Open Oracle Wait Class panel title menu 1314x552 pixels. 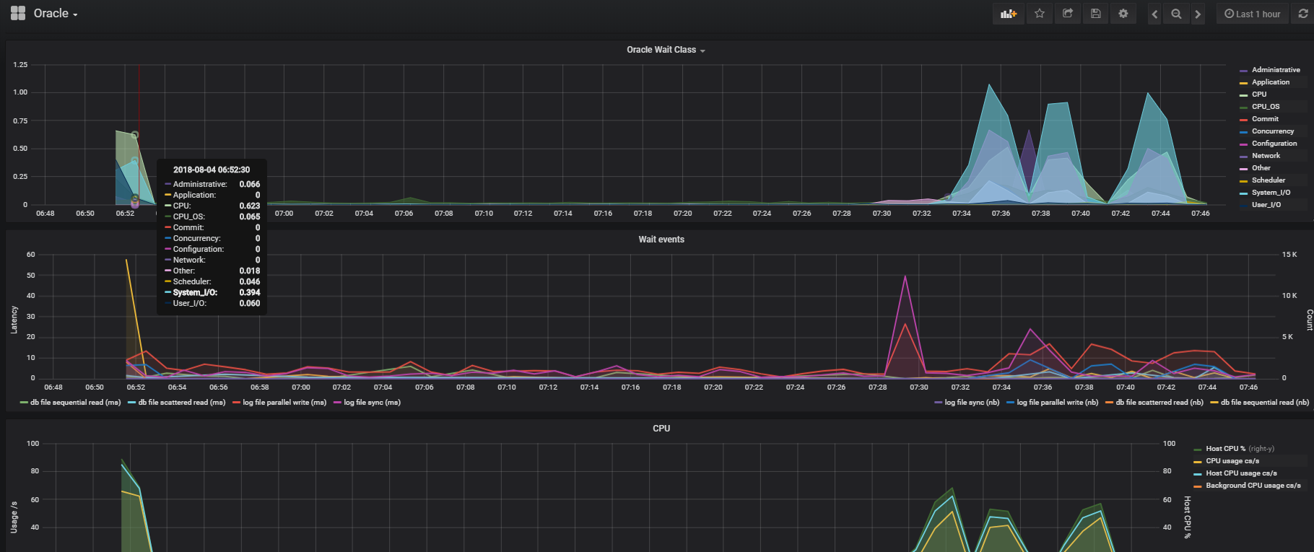pyautogui.click(x=666, y=50)
